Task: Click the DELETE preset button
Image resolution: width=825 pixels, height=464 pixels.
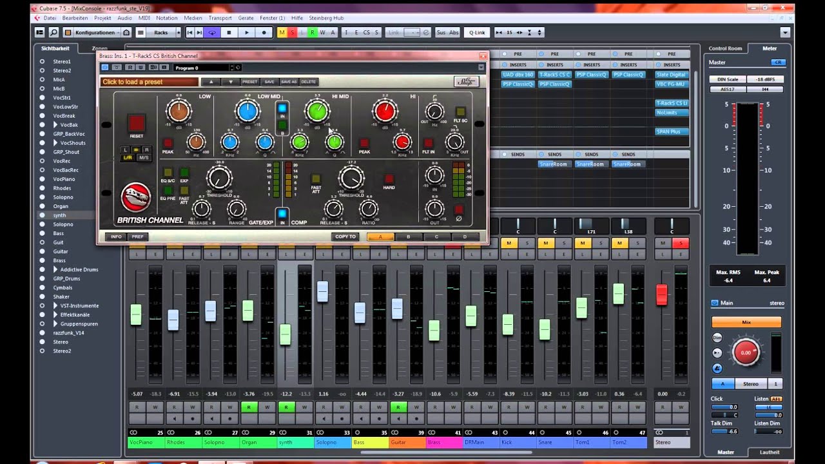Action: (x=309, y=82)
